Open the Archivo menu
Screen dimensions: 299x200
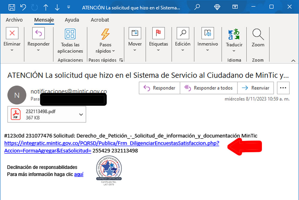[x=14, y=20]
